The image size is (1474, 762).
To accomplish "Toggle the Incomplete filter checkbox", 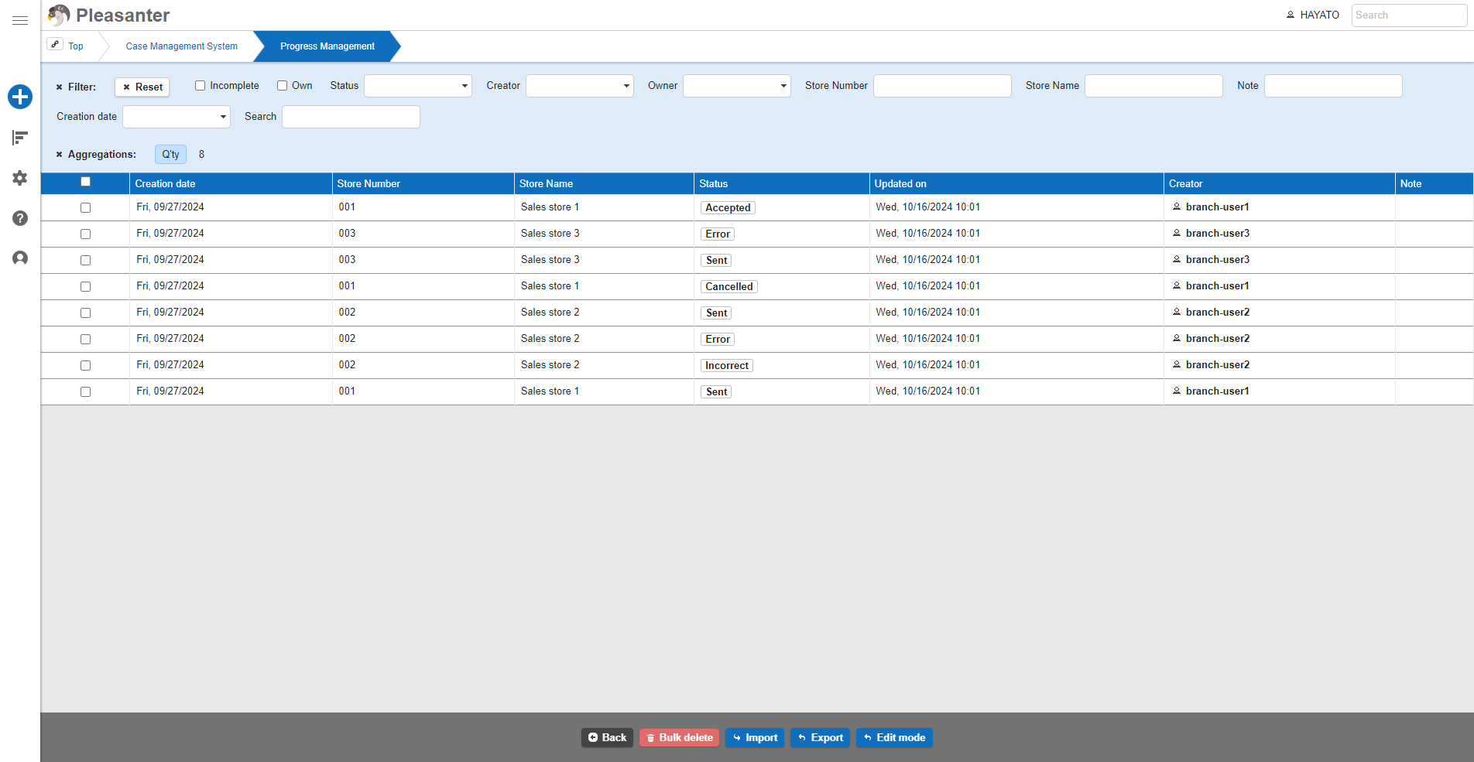I will (x=201, y=86).
